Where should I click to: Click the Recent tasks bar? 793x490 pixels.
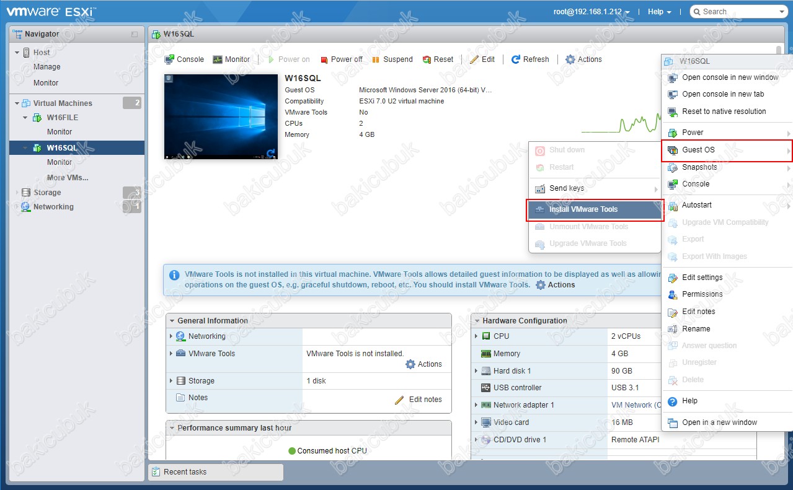tap(216, 472)
